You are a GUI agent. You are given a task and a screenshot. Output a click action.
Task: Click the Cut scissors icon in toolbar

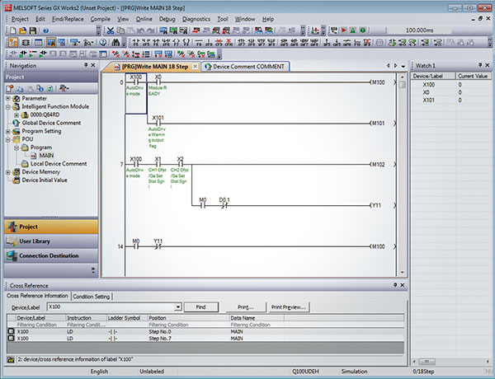111,29
